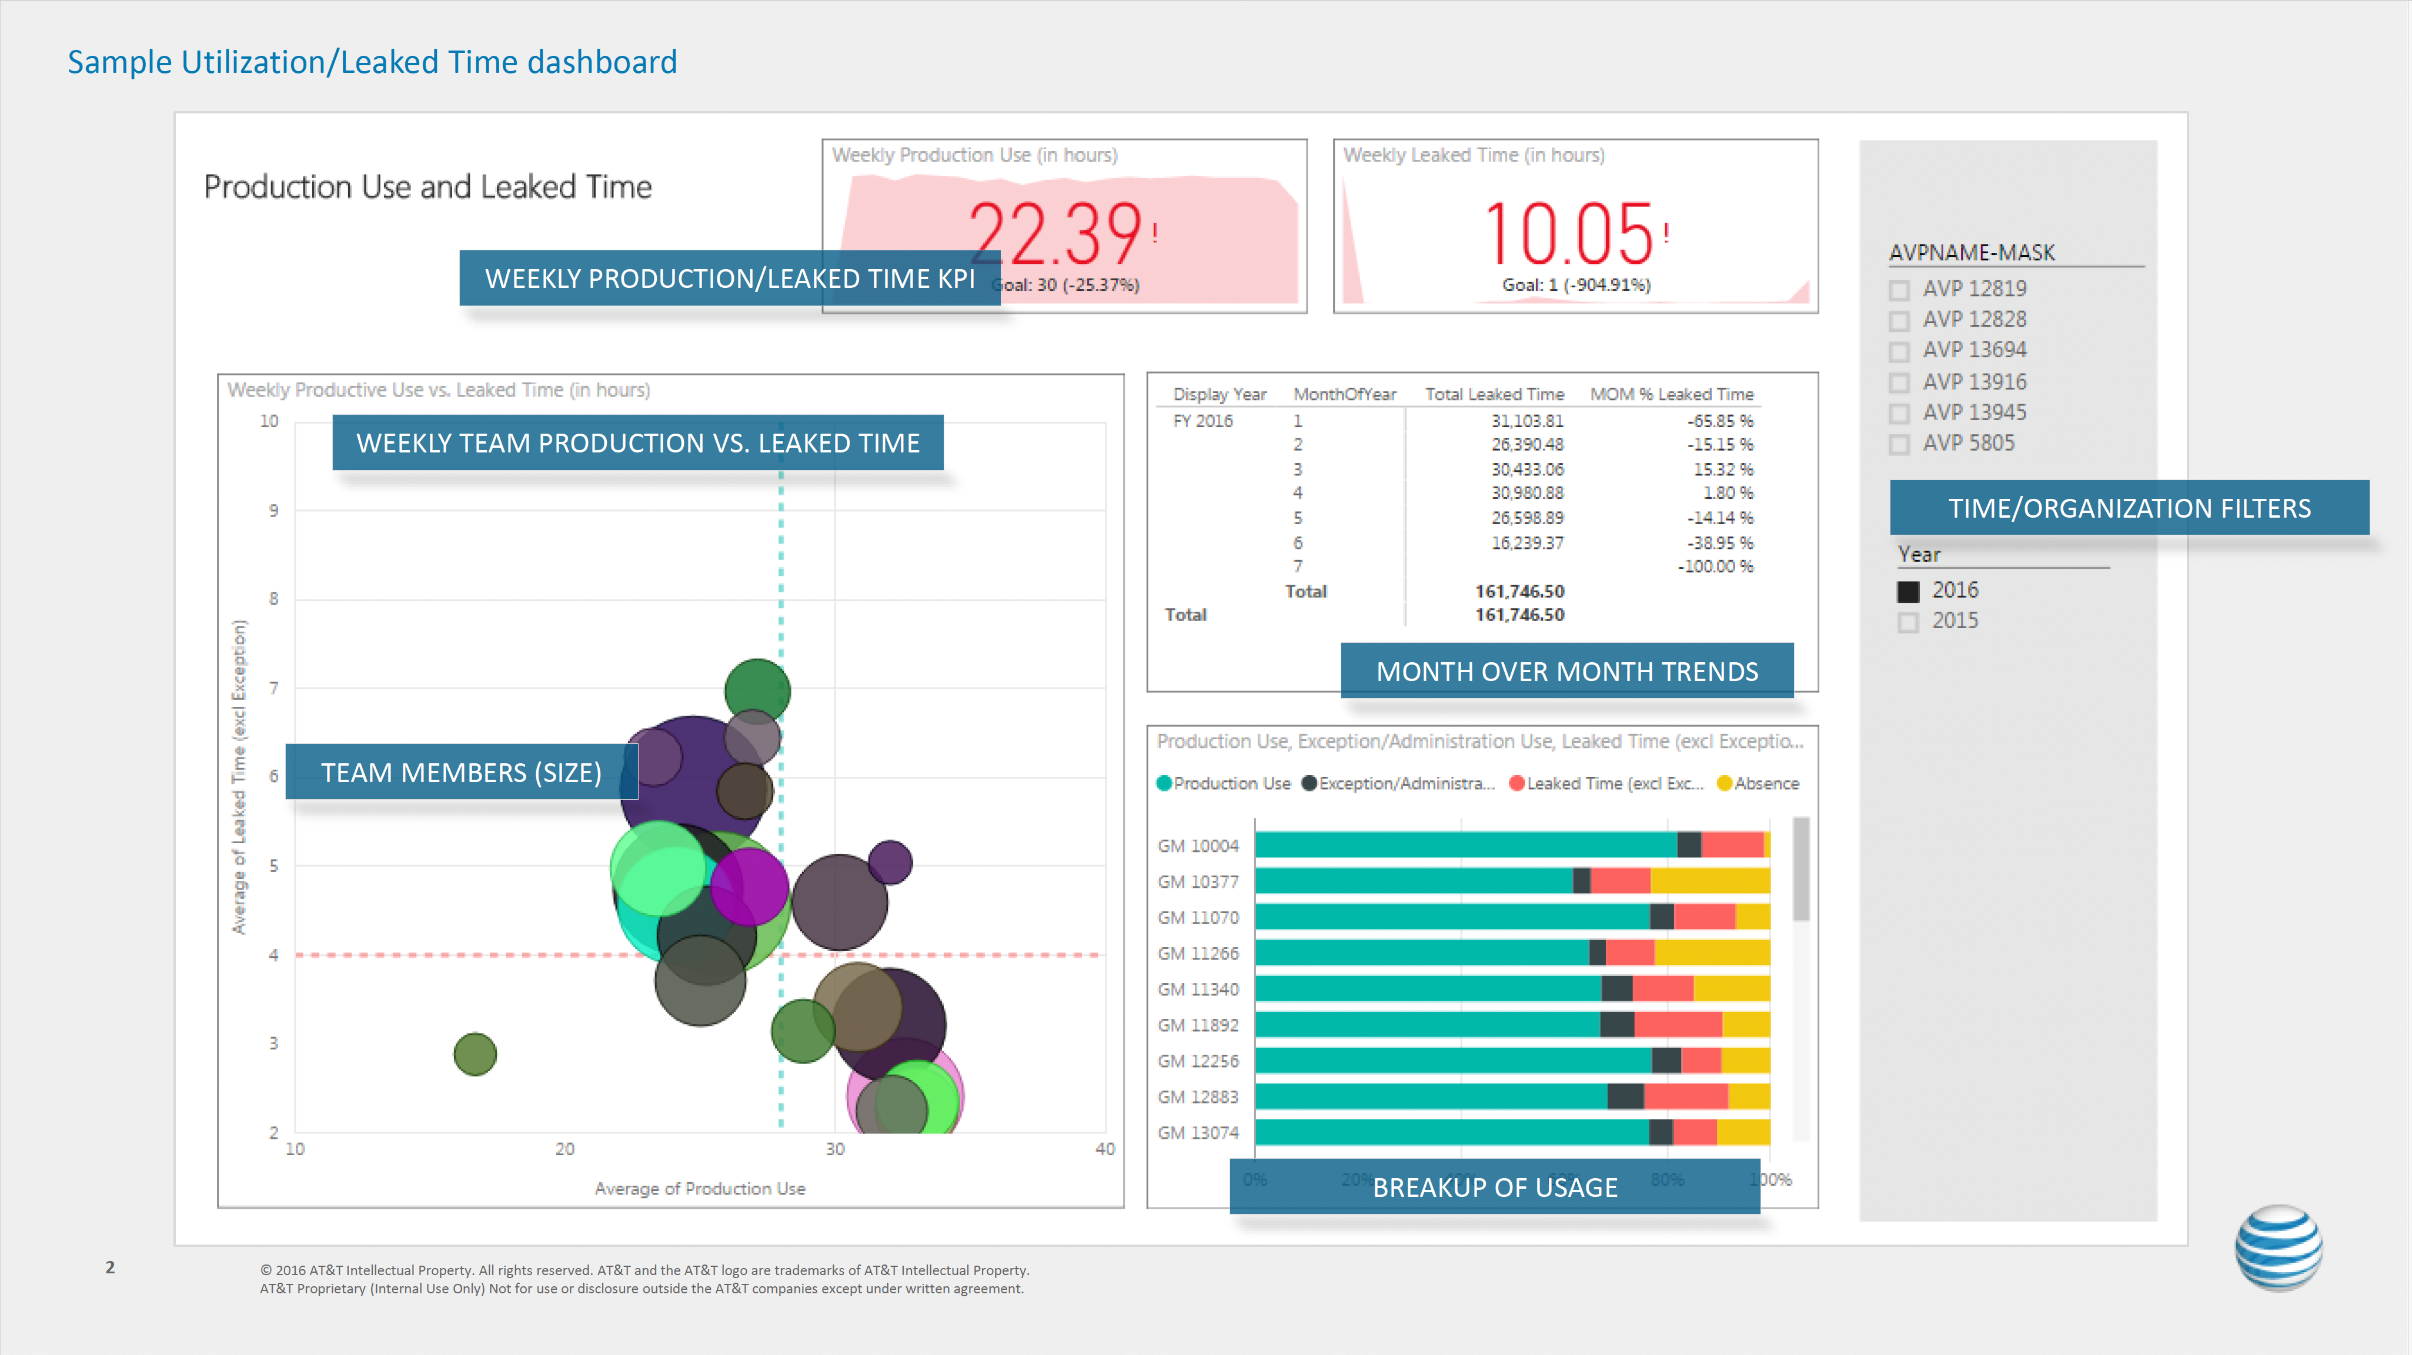Click the Absence yellow legend marker
The height and width of the screenshot is (1355, 2412).
click(1724, 783)
